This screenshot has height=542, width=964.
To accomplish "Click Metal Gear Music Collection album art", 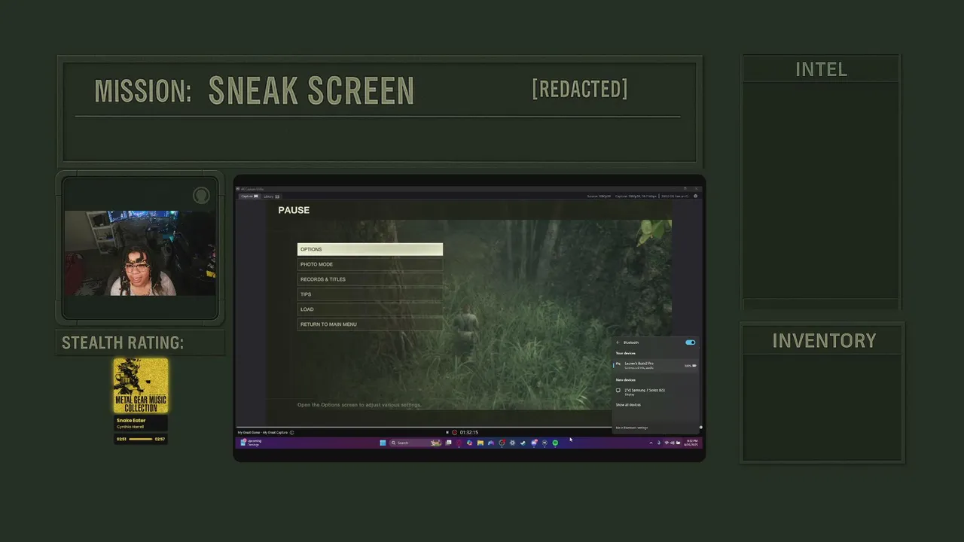I will pos(141,385).
